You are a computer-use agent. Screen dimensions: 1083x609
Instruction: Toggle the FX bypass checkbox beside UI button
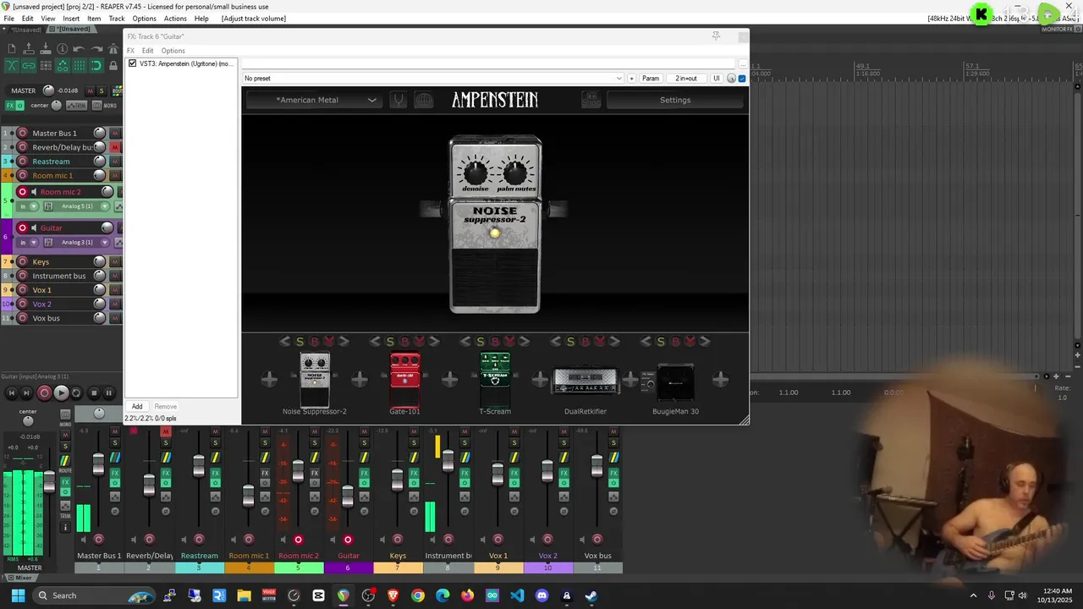click(742, 79)
